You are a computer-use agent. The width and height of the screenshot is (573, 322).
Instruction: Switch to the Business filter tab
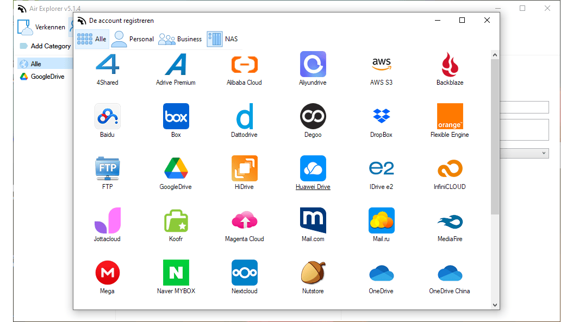tap(180, 39)
